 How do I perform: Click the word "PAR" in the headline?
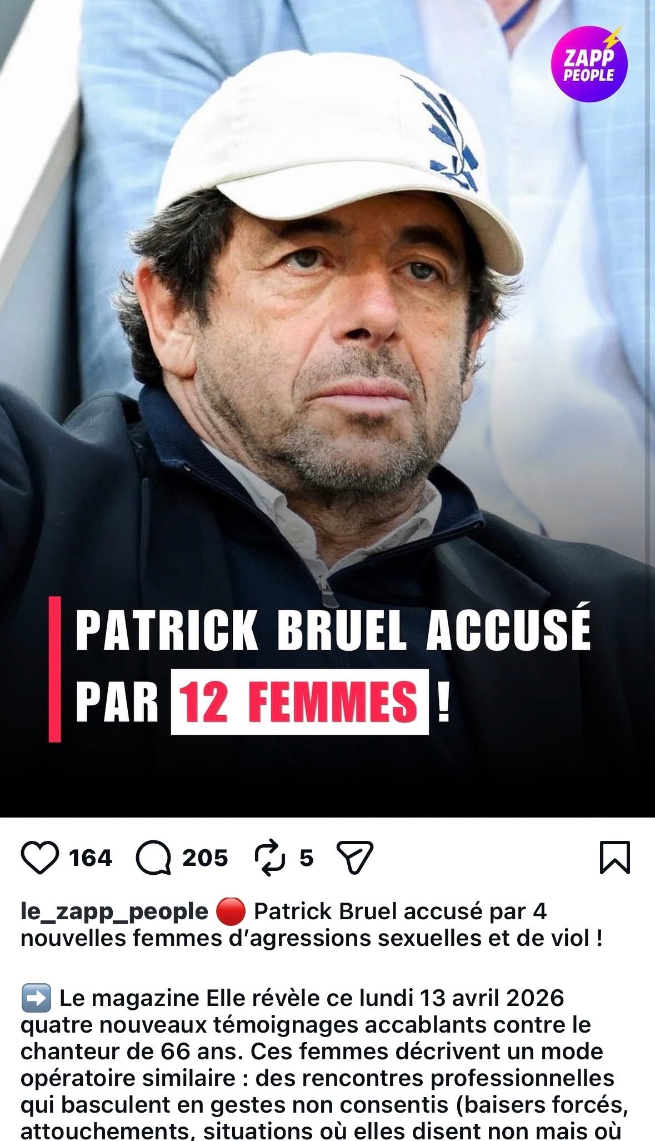point(117,702)
